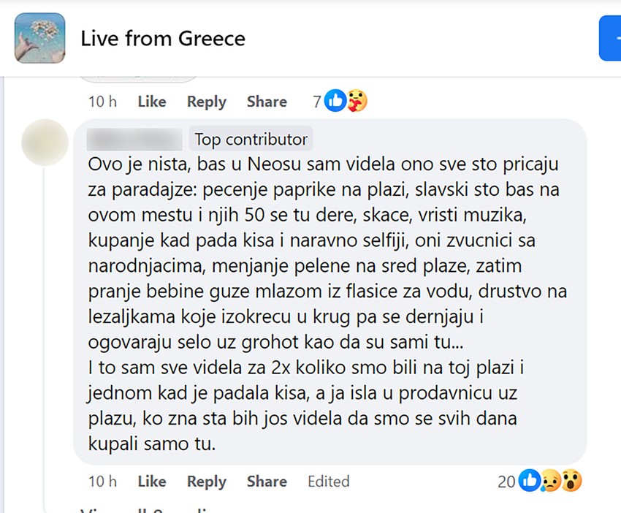Click the 20 reactions count under the comment

pos(506,481)
